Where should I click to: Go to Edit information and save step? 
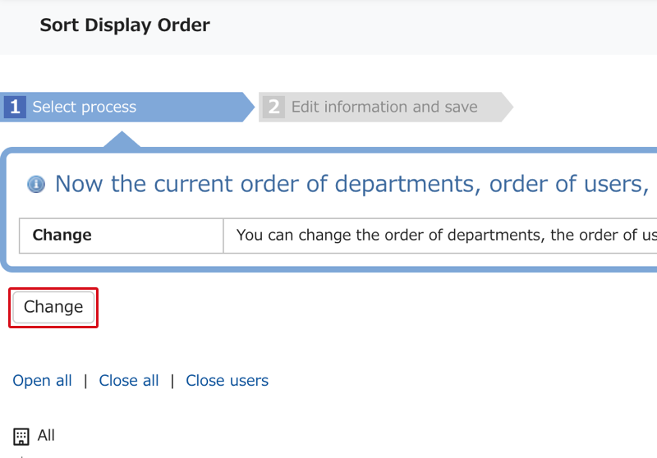[x=384, y=107]
